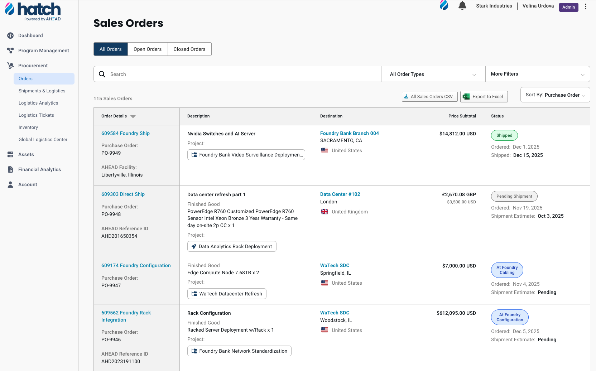
Task: Open the Dashboard sidebar icon
Action: 10,35
